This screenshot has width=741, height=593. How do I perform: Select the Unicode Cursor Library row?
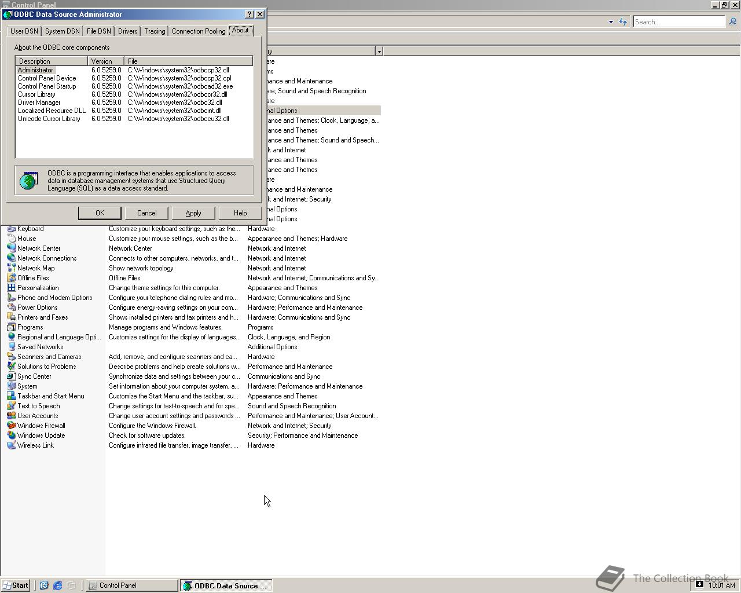pos(134,119)
